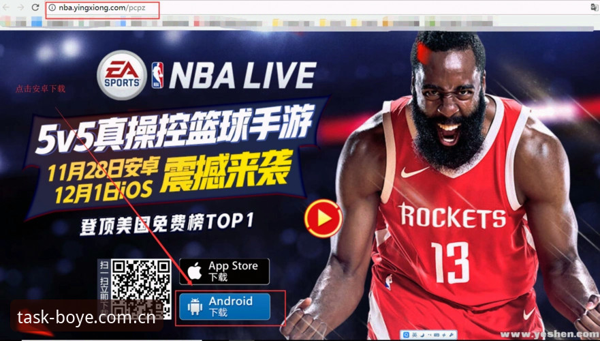Image resolution: width=600 pixels, height=341 pixels.
Task: Click the App Store 下载 button
Action: coord(224,271)
